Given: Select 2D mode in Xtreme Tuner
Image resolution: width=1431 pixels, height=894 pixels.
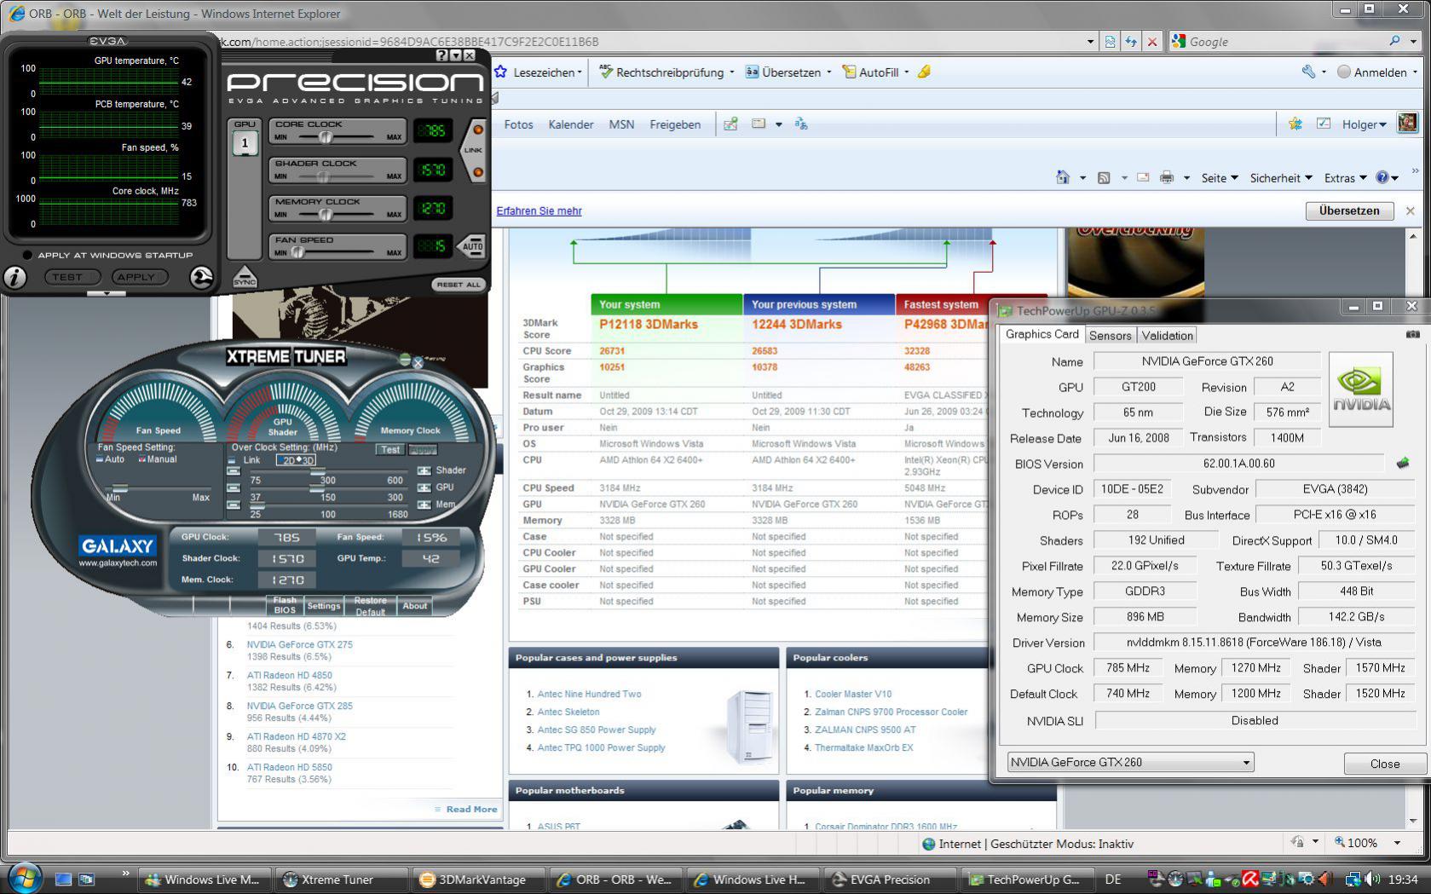Looking at the screenshot, I should (x=288, y=460).
